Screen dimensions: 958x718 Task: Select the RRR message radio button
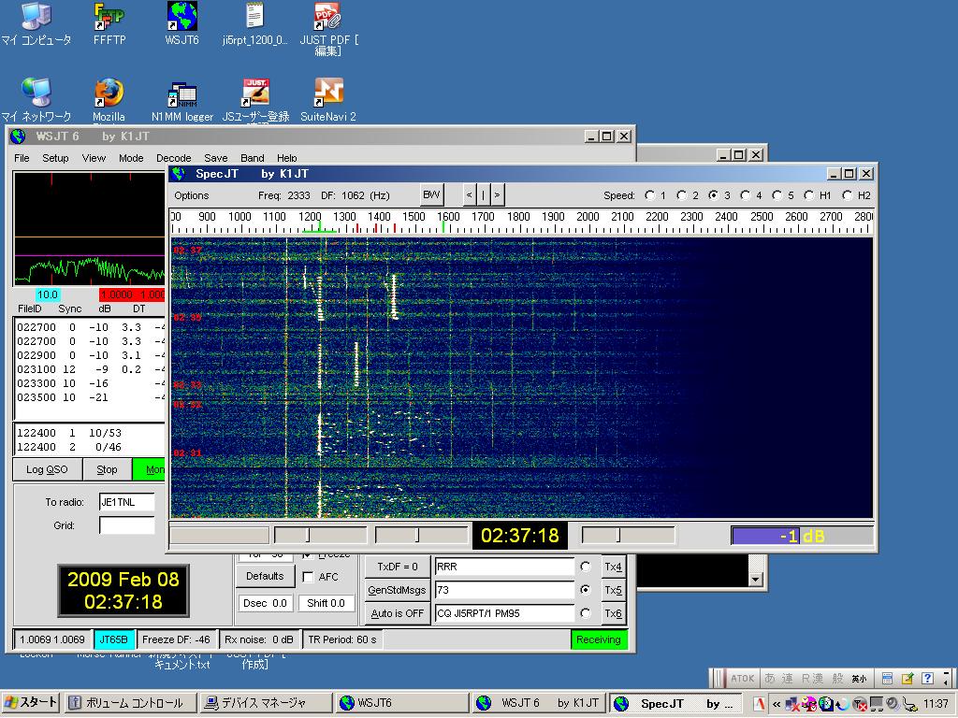pyautogui.click(x=586, y=567)
